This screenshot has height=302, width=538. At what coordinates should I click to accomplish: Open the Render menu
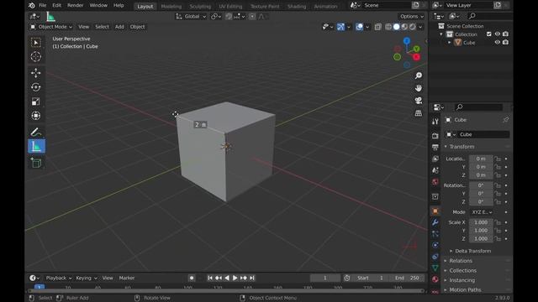tap(75, 6)
